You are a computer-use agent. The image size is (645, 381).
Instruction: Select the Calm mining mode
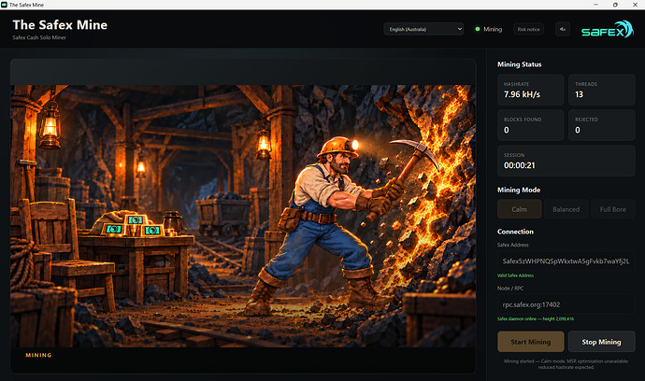[x=519, y=209]
